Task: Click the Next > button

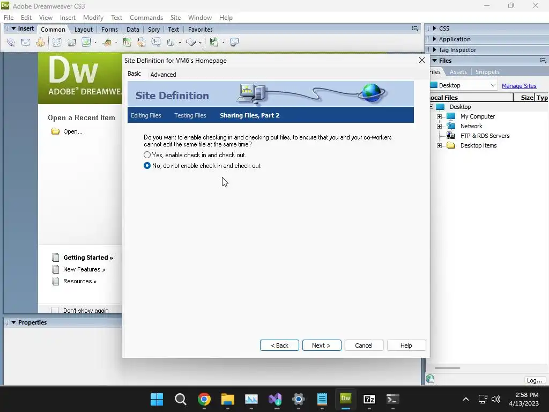Action: (x=322, y=345)
